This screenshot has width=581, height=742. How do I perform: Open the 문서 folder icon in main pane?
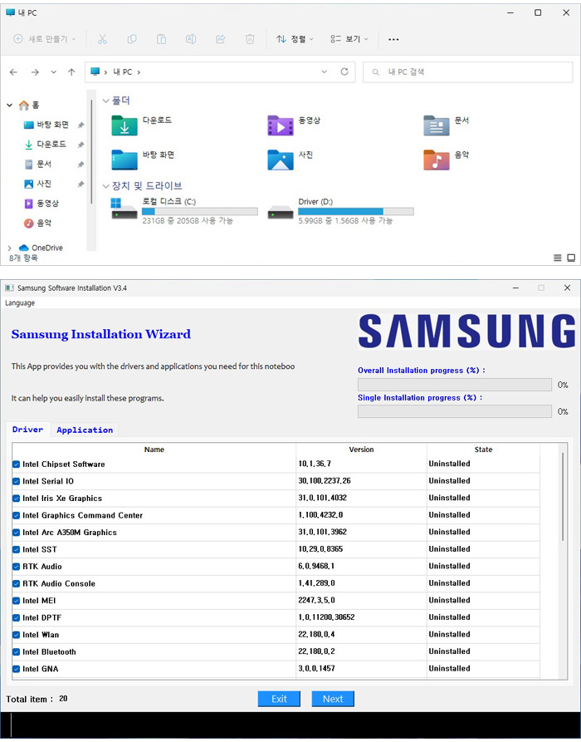click(437, 125)
